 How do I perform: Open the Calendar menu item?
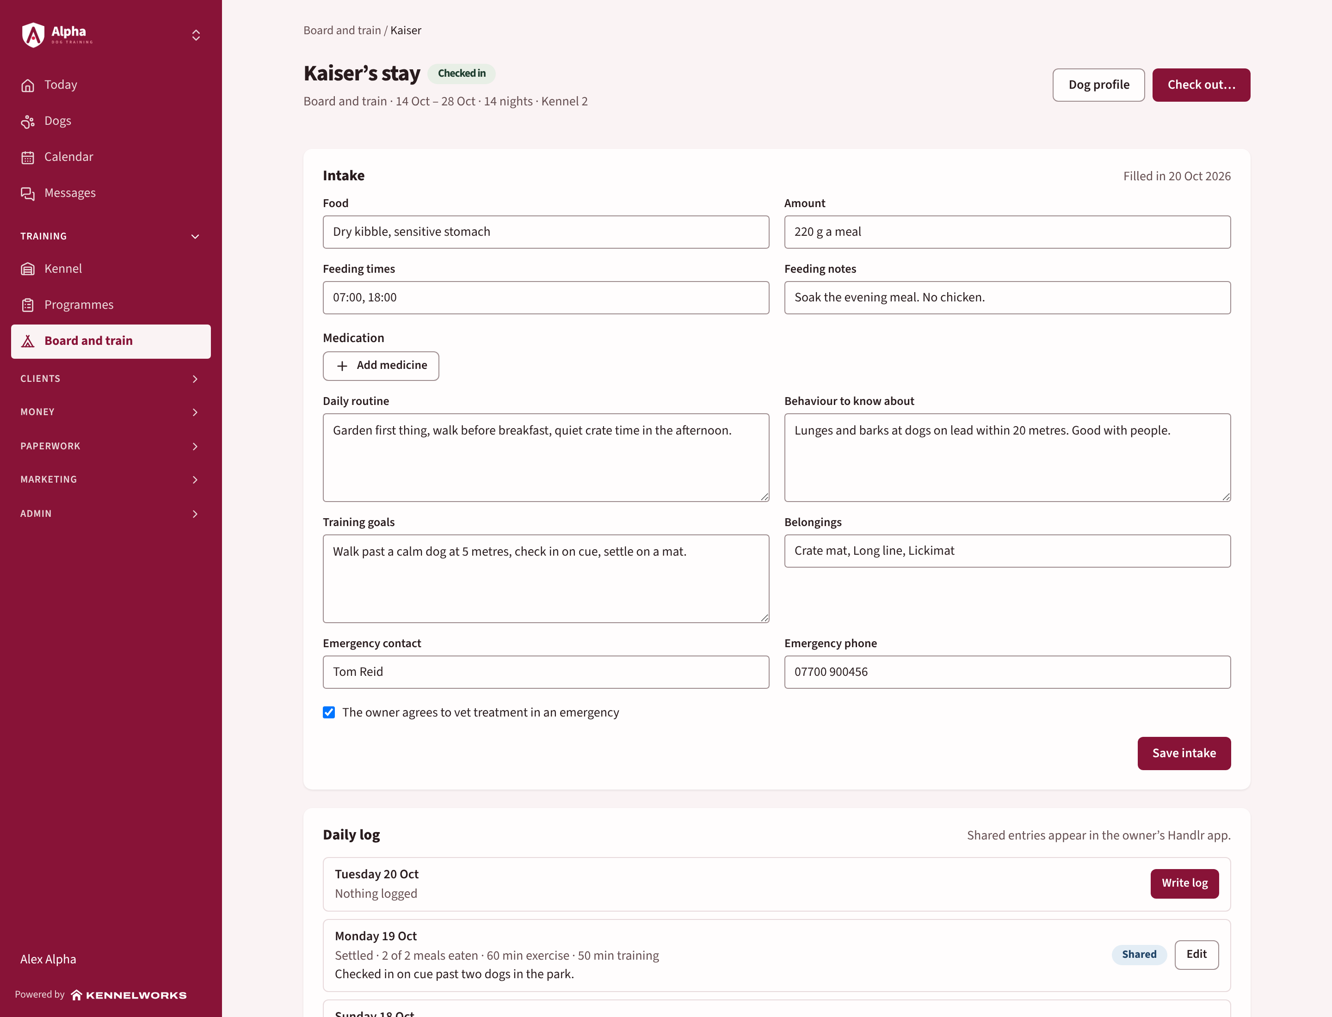tap(111, 157)
